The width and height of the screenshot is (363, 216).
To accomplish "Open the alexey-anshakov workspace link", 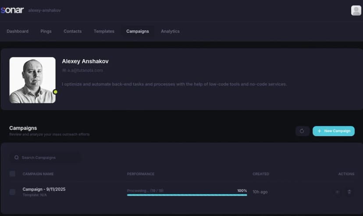I will point(44,10).
